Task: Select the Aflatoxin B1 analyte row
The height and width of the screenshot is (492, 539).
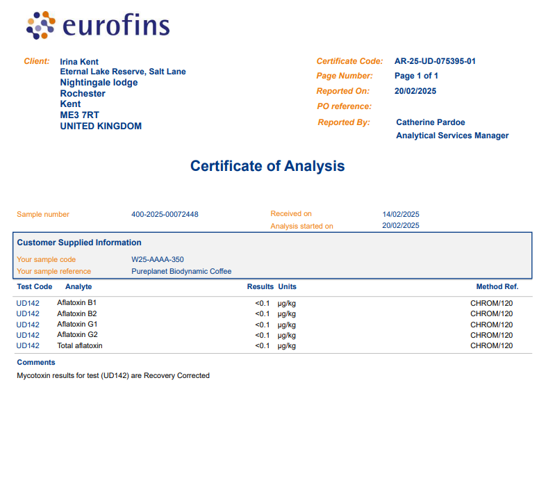Action: pos(77,303)
